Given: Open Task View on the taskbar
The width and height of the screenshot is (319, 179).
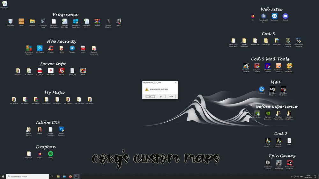Looking at the screenshot, I should [x=52, y=176].
